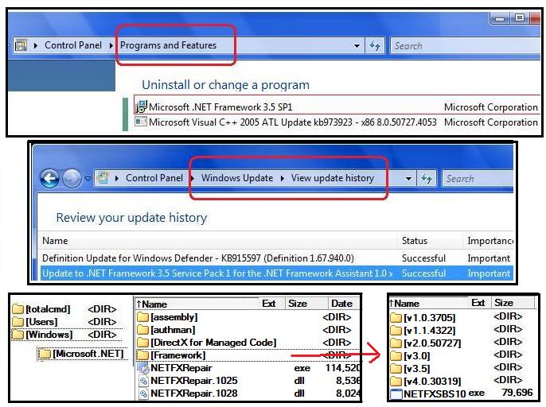Viewport: 546px width, 407px height.
Task: Open recent pages dropdown beside Forward arrow
Action: tap(88, 179)
